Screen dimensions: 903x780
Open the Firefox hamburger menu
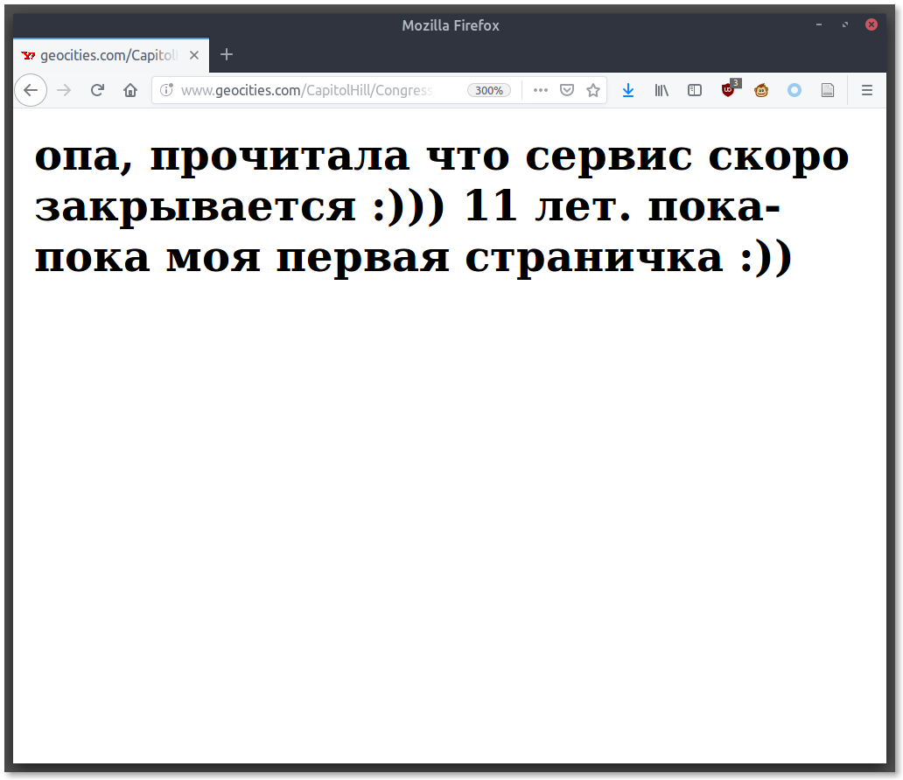867,90
